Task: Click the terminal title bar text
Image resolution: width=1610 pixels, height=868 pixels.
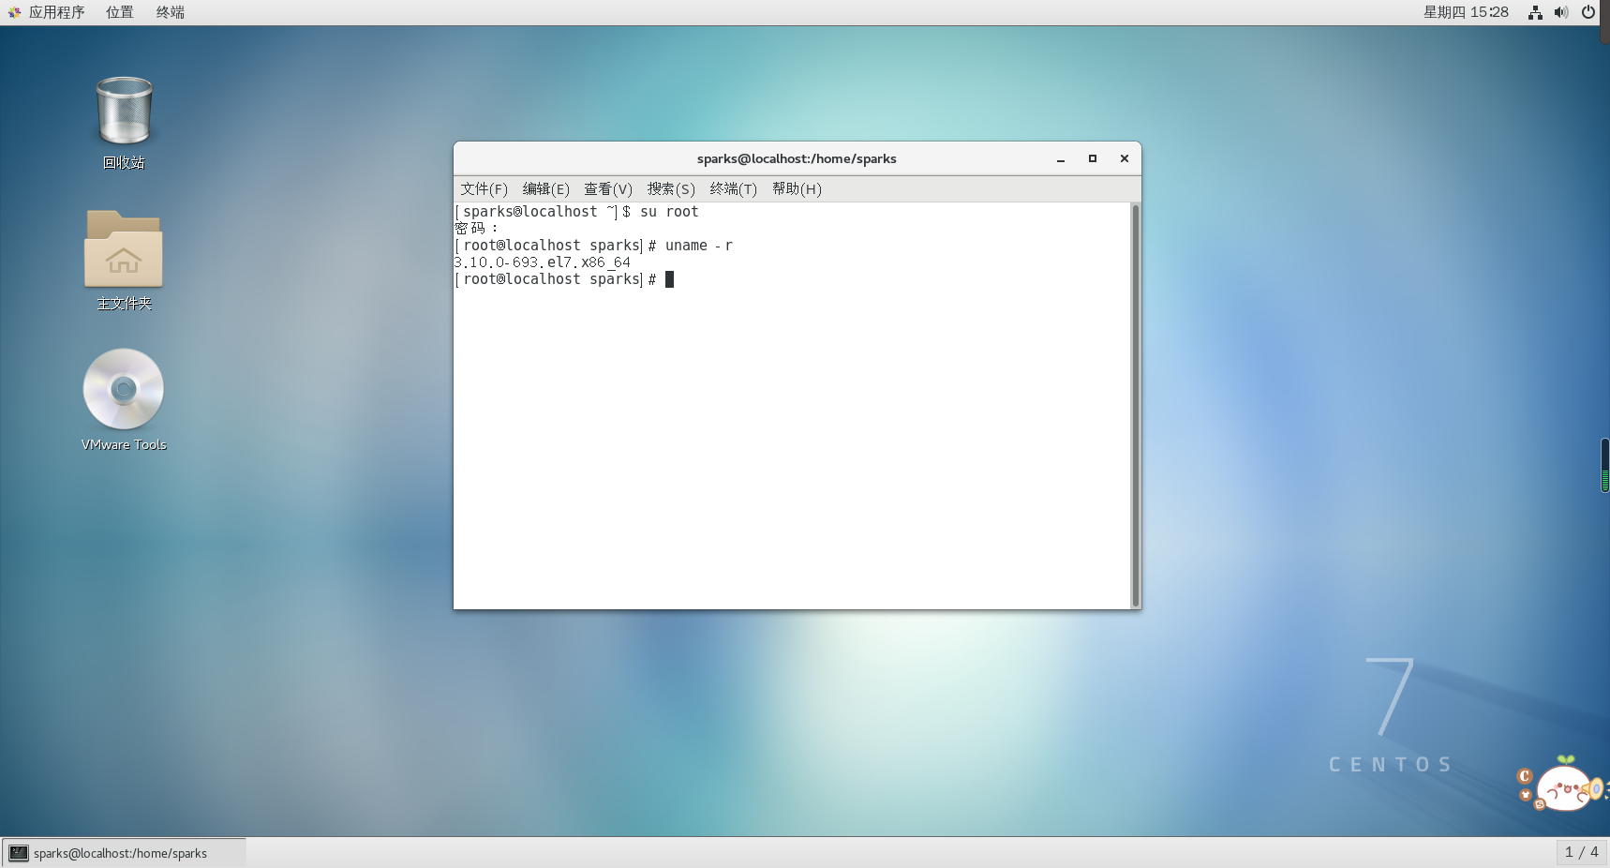Action: point(797,159)
